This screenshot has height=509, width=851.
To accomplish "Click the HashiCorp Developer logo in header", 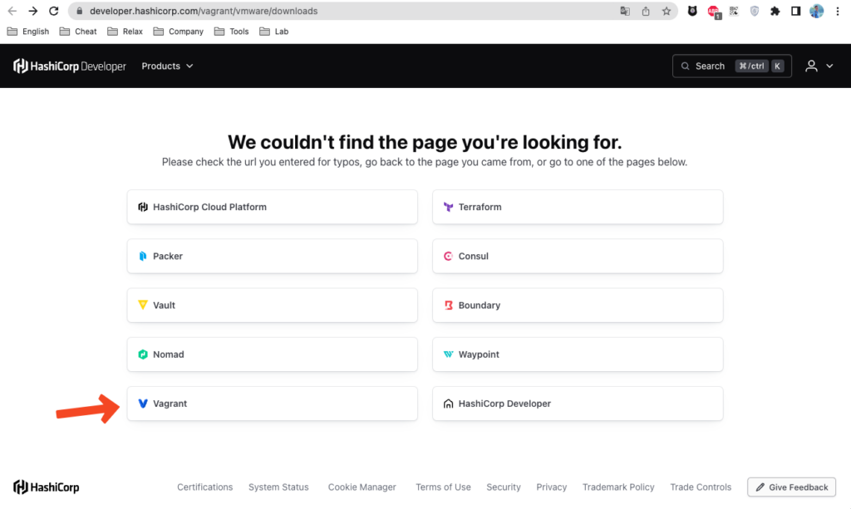I will (70, 66).
